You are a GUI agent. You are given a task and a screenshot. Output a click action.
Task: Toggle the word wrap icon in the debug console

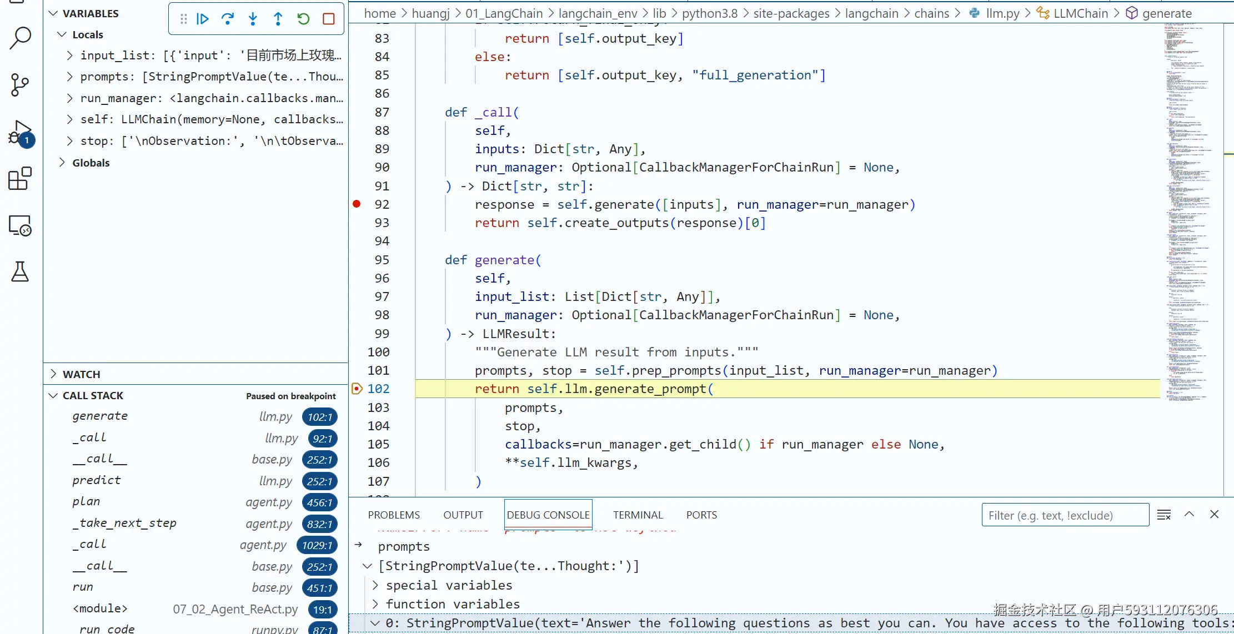click(1163, 515)
